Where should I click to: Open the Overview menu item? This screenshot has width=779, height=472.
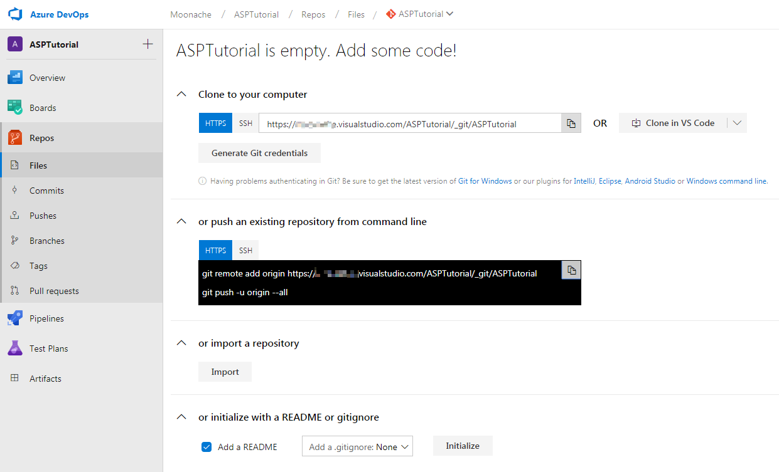click(81, 78)
